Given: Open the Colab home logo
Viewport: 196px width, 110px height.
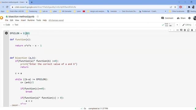Looking at the screenshot, I should point(2,18).
